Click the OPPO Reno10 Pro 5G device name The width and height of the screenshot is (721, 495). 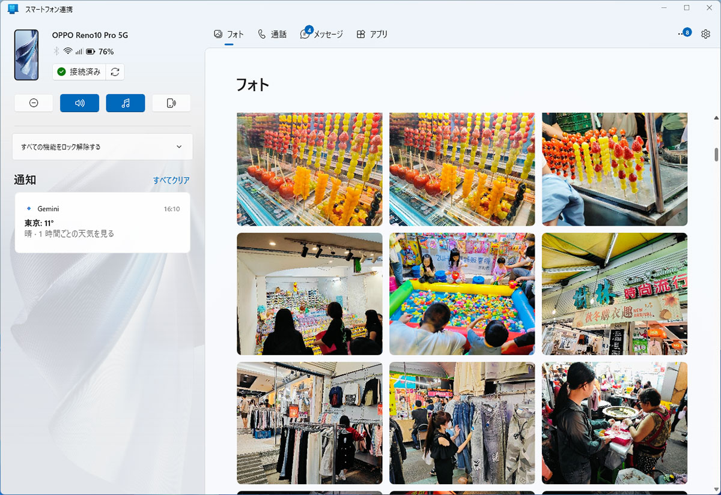pyautogui.click(x=90, y=35)
